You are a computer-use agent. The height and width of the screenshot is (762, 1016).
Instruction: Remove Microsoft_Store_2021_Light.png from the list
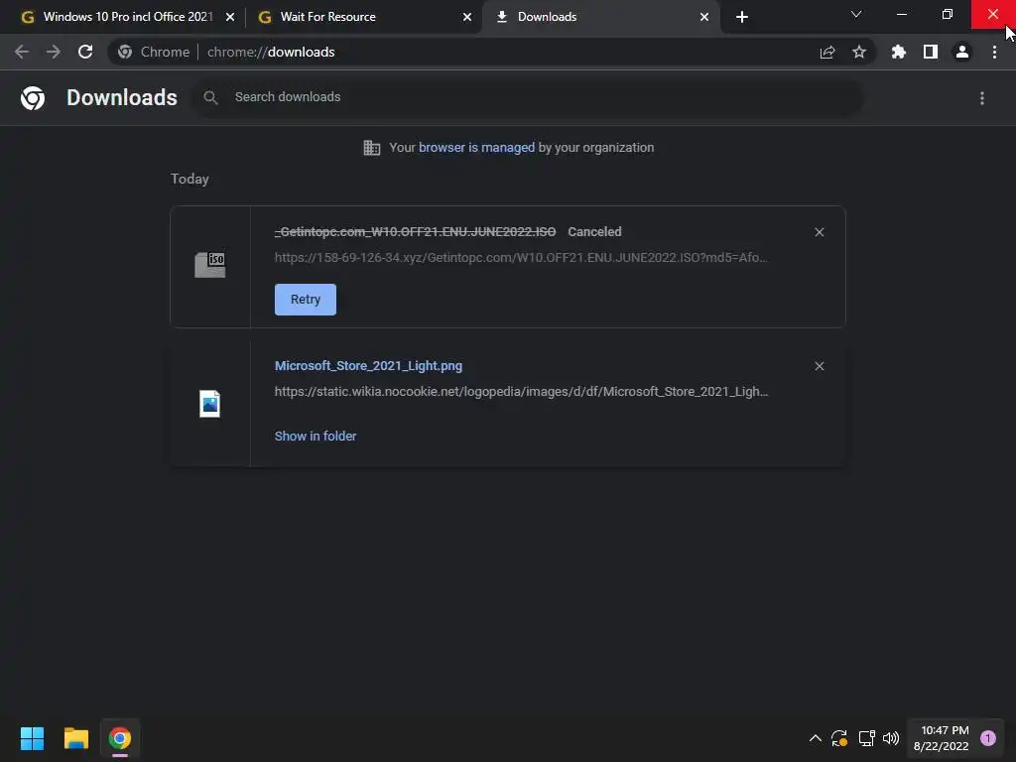click(x=819, y=366)
